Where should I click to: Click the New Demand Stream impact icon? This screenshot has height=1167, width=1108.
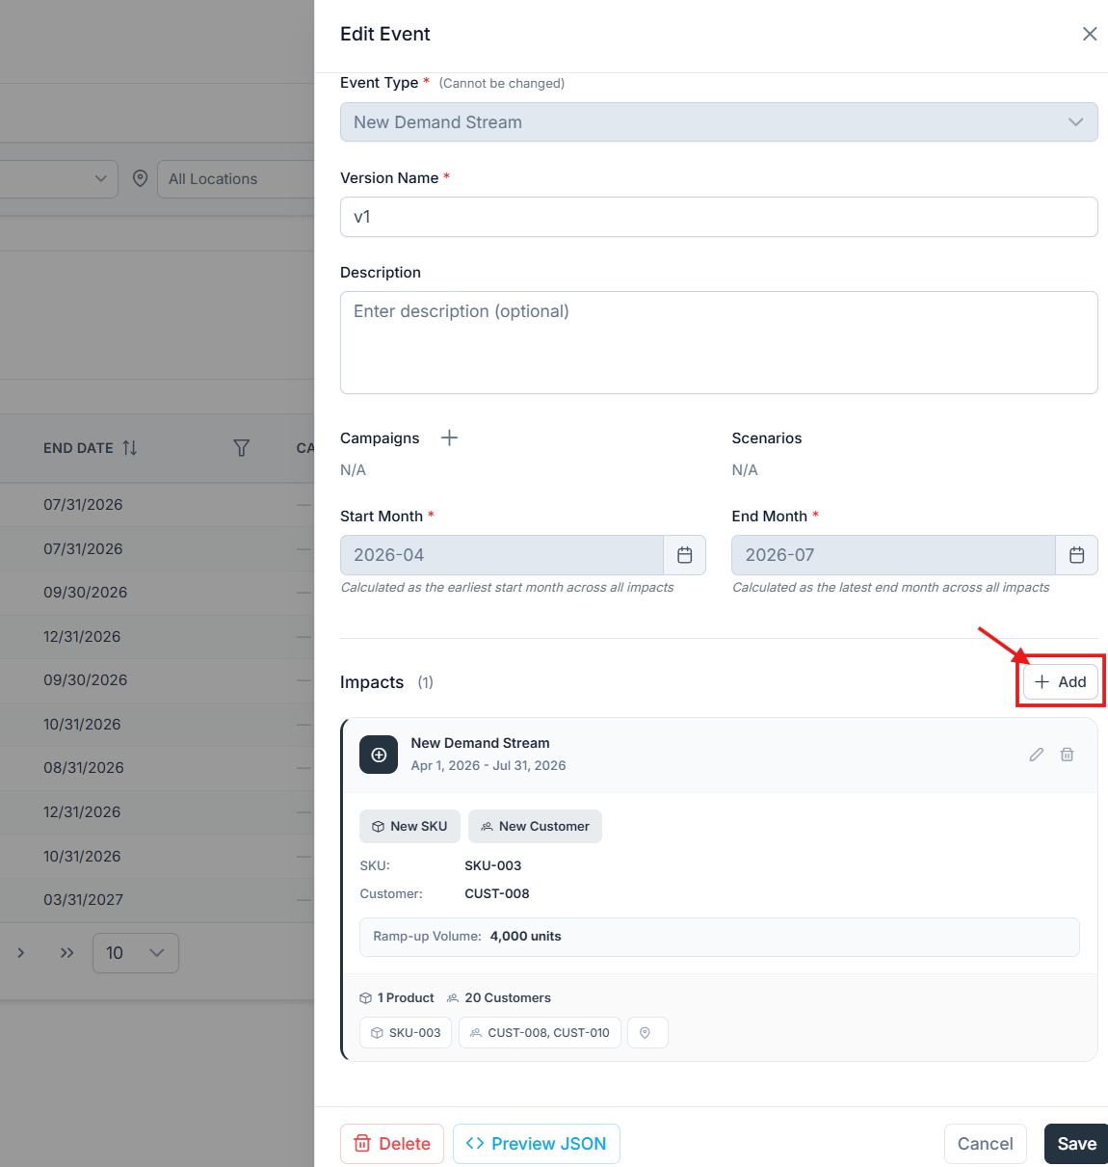(x=379, y=755)
